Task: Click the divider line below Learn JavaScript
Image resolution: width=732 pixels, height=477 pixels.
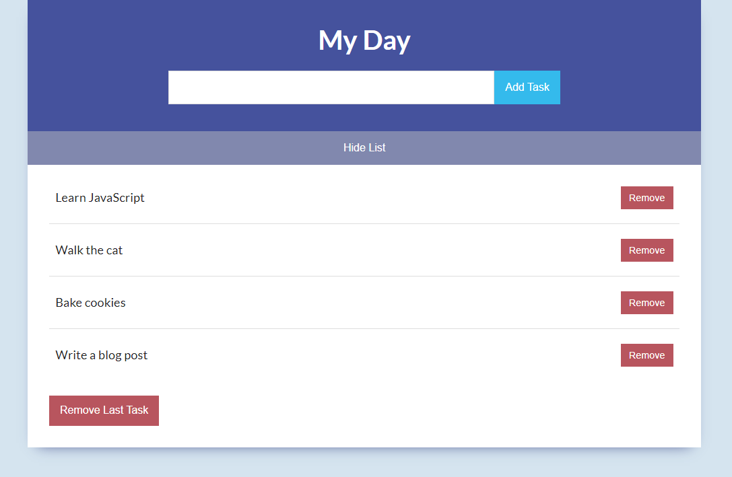Action: (x=364, y=224)
